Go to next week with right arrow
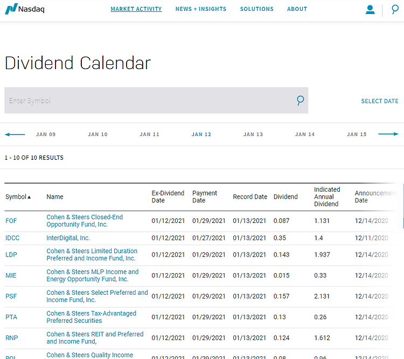Viewport: 404px width, 359px height. coord(388,134)
